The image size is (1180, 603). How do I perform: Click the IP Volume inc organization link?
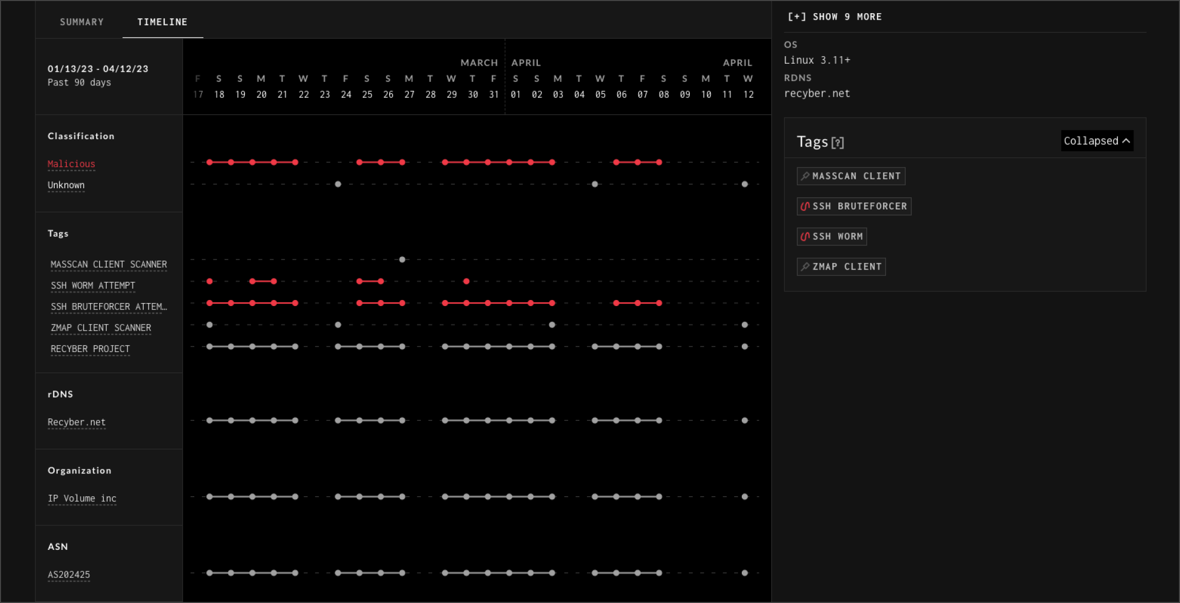(81, 498)
